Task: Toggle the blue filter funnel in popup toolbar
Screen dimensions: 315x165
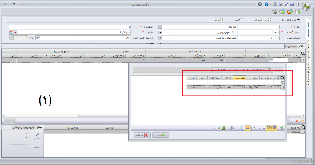Action: point(274,128)
